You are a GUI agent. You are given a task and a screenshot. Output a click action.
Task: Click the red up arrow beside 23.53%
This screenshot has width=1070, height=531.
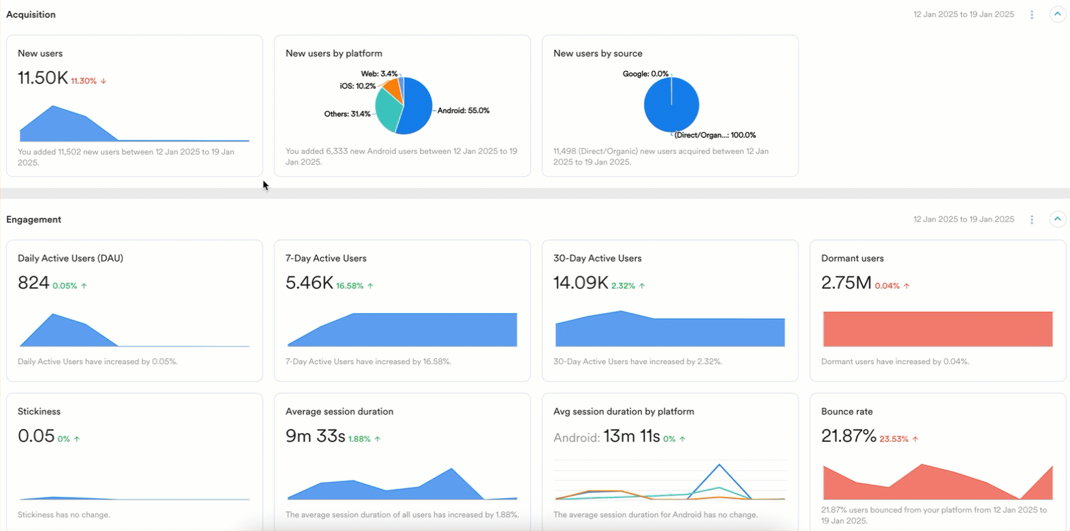915,439
